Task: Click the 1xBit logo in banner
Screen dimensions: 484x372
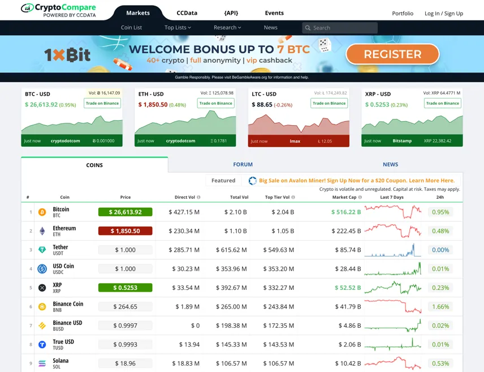Action: pos(67,55)
